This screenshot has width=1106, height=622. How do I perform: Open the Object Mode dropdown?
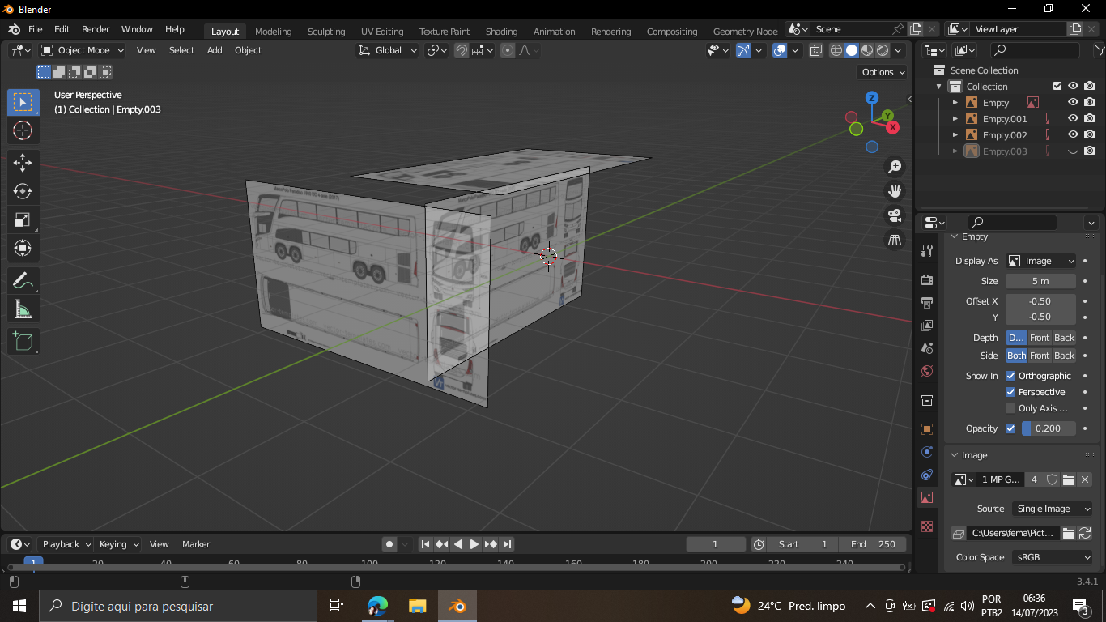tap(83, 50)
